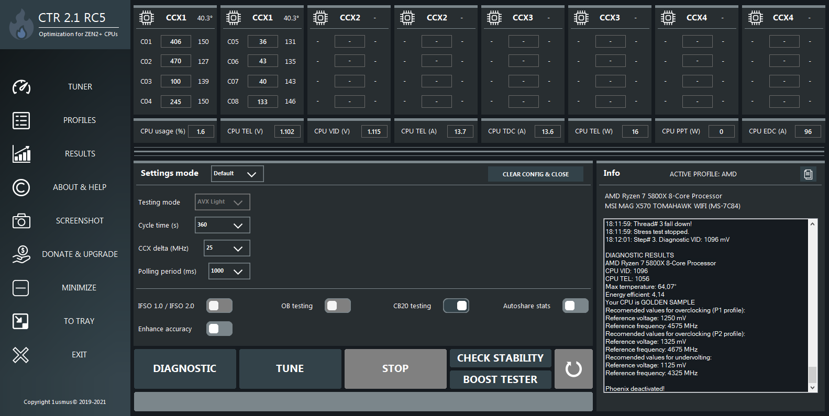Click the CHECK STABILITY button

click(x=501, y=358)
